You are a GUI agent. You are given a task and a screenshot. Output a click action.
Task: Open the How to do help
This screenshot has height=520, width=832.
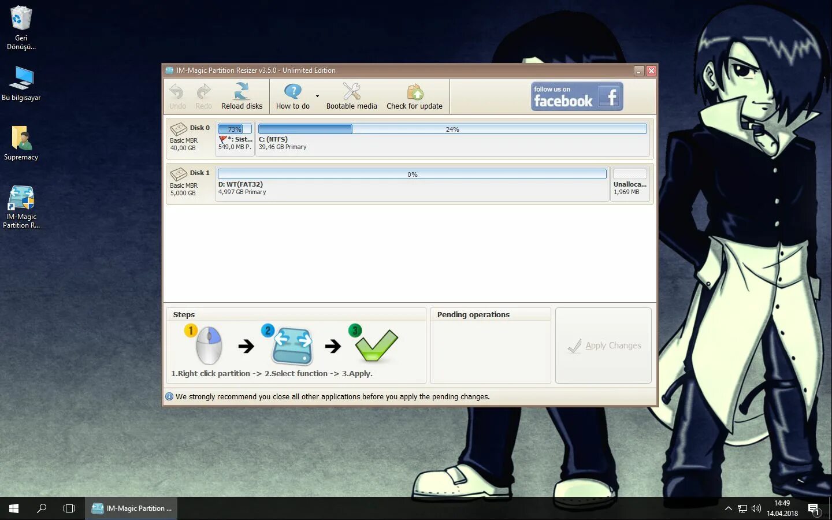coord(293,96)
